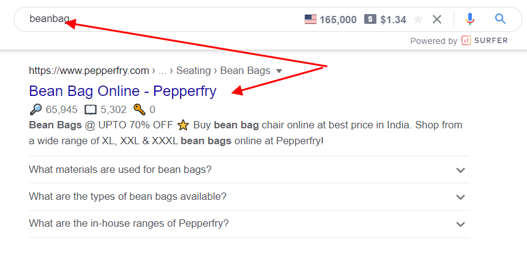
Task: Toggle the star to save keyword
Action: [419, 20]
